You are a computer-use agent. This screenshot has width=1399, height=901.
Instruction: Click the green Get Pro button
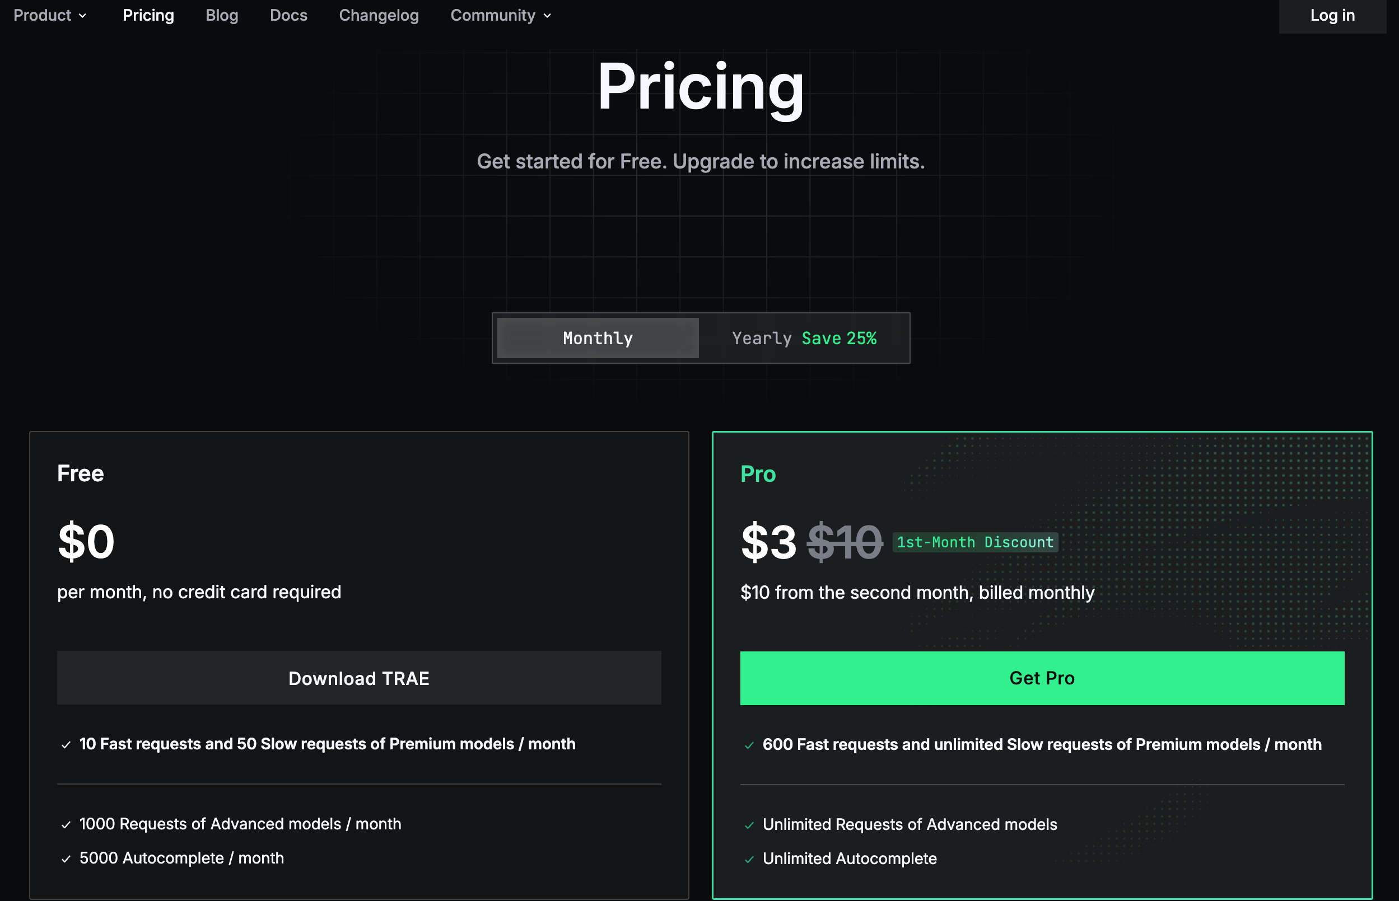1041,678
